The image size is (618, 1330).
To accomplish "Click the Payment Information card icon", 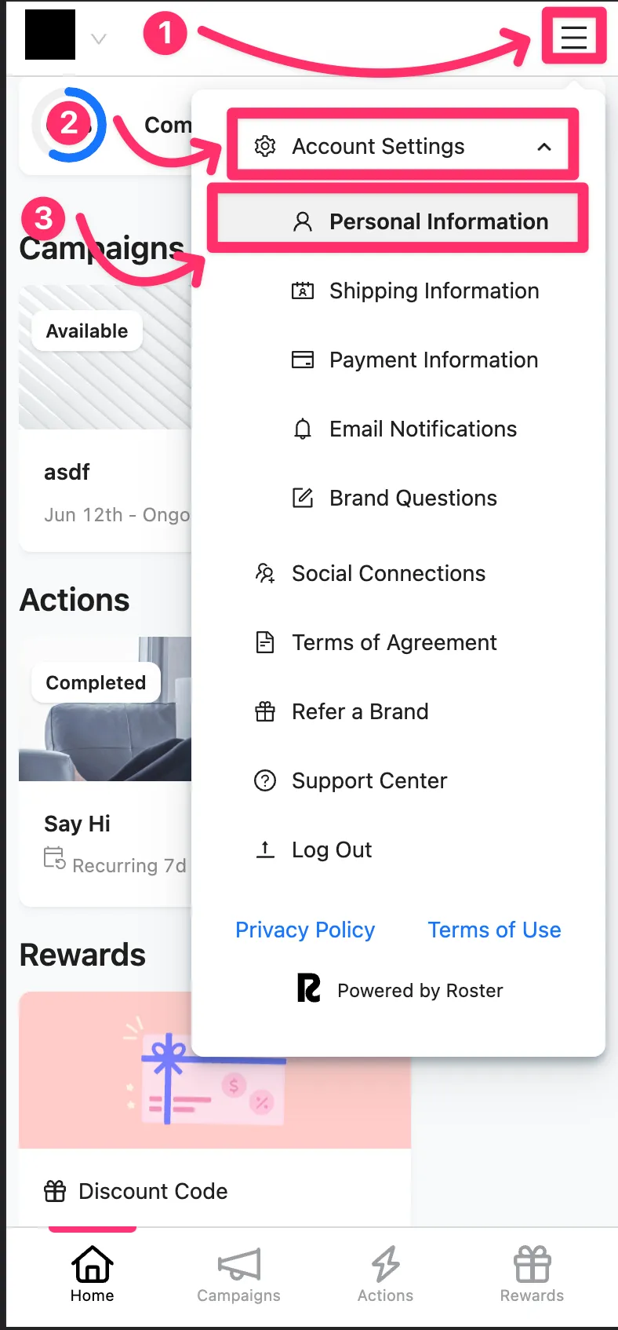I will (303, 360).
